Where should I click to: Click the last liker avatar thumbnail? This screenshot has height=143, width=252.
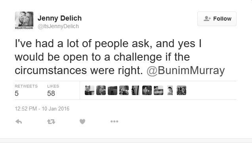pos(181,90)
